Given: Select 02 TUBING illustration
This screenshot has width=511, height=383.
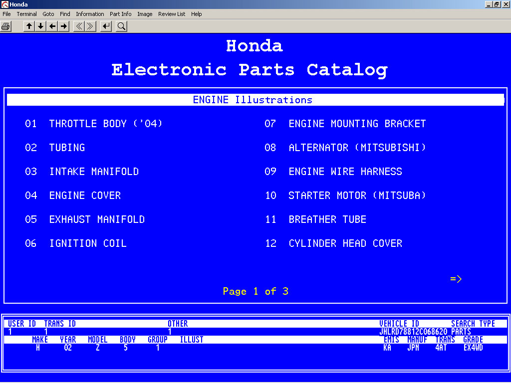Looking at the screenshot, I should click(x=55, y=148).
